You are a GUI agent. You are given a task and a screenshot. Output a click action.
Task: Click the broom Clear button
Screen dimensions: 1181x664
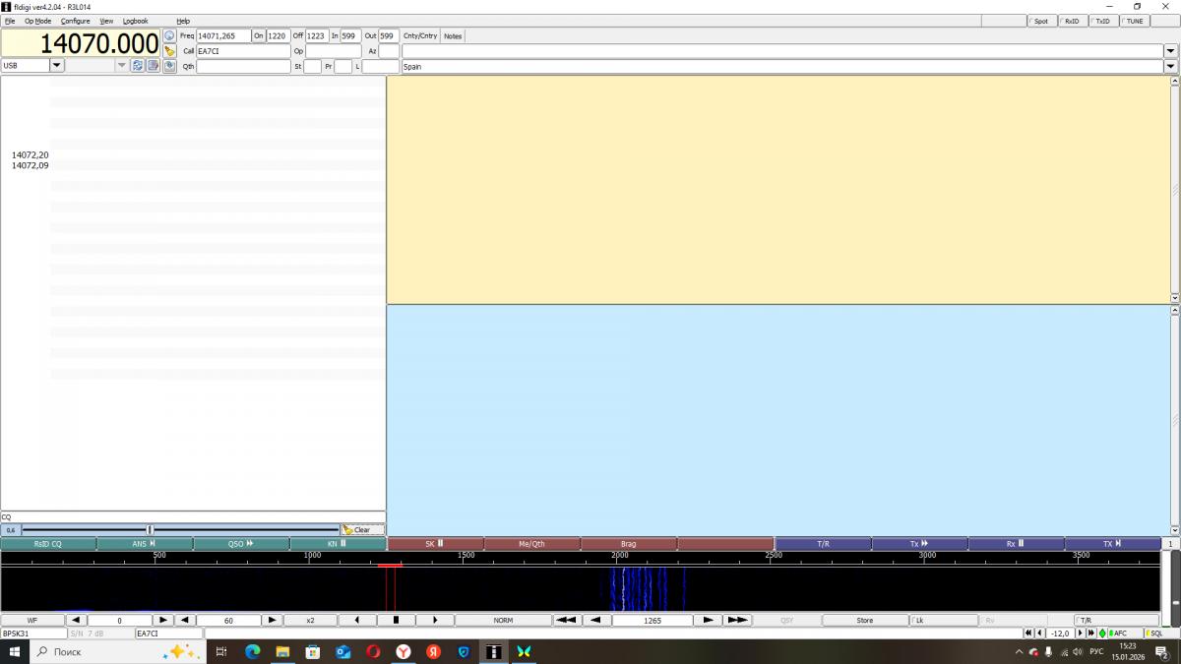361,529
